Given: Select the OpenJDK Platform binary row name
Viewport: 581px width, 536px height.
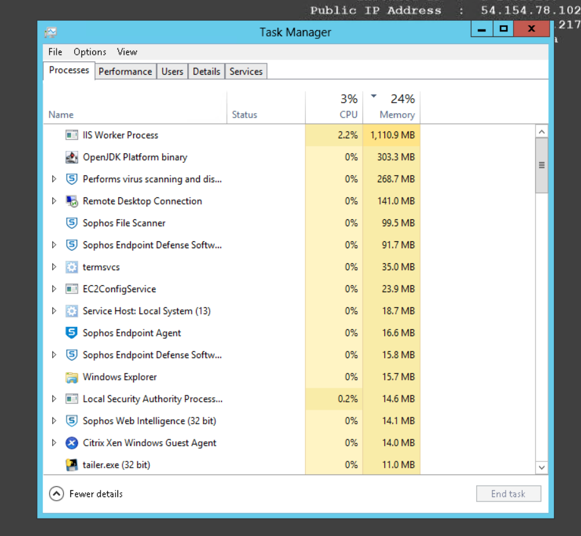Looking at the screenshot, I should click(x=135, y=158).
